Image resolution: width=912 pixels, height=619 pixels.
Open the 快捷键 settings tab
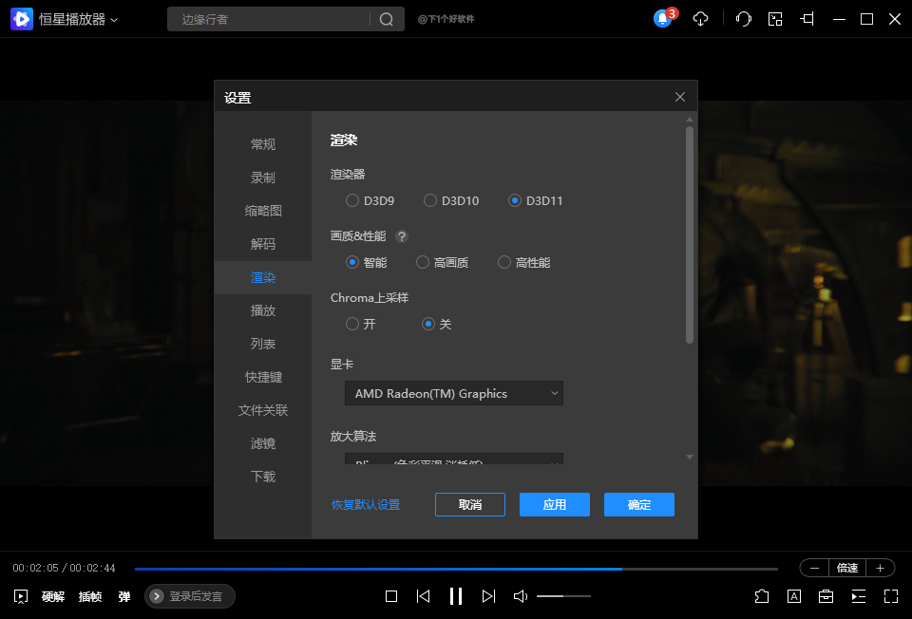point(263,377)
